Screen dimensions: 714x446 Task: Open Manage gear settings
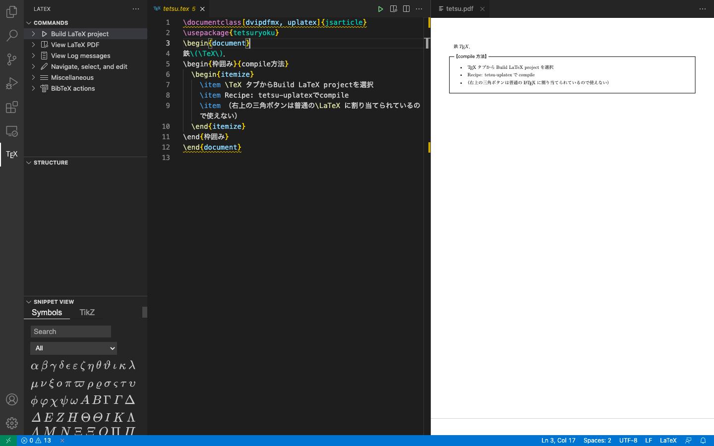click(x=12, y=423)
